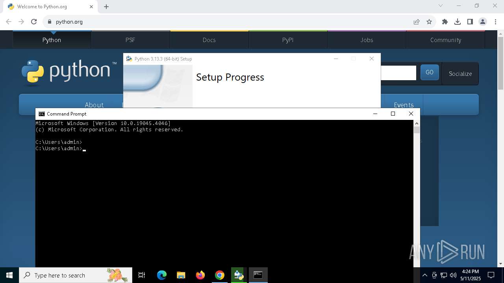Launch Microsoft Edge from taskbar
The height and width of the screenshot is (283, 504).
tap(162, 275)
